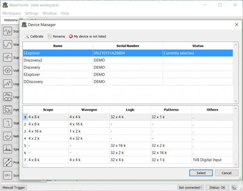Open the Settings menu

click(32, 13)
